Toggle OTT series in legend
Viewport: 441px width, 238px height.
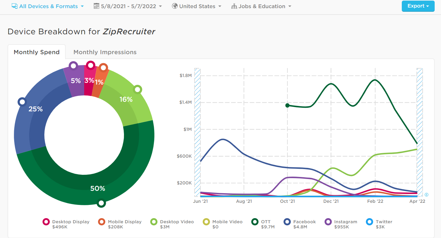point(263,224)
